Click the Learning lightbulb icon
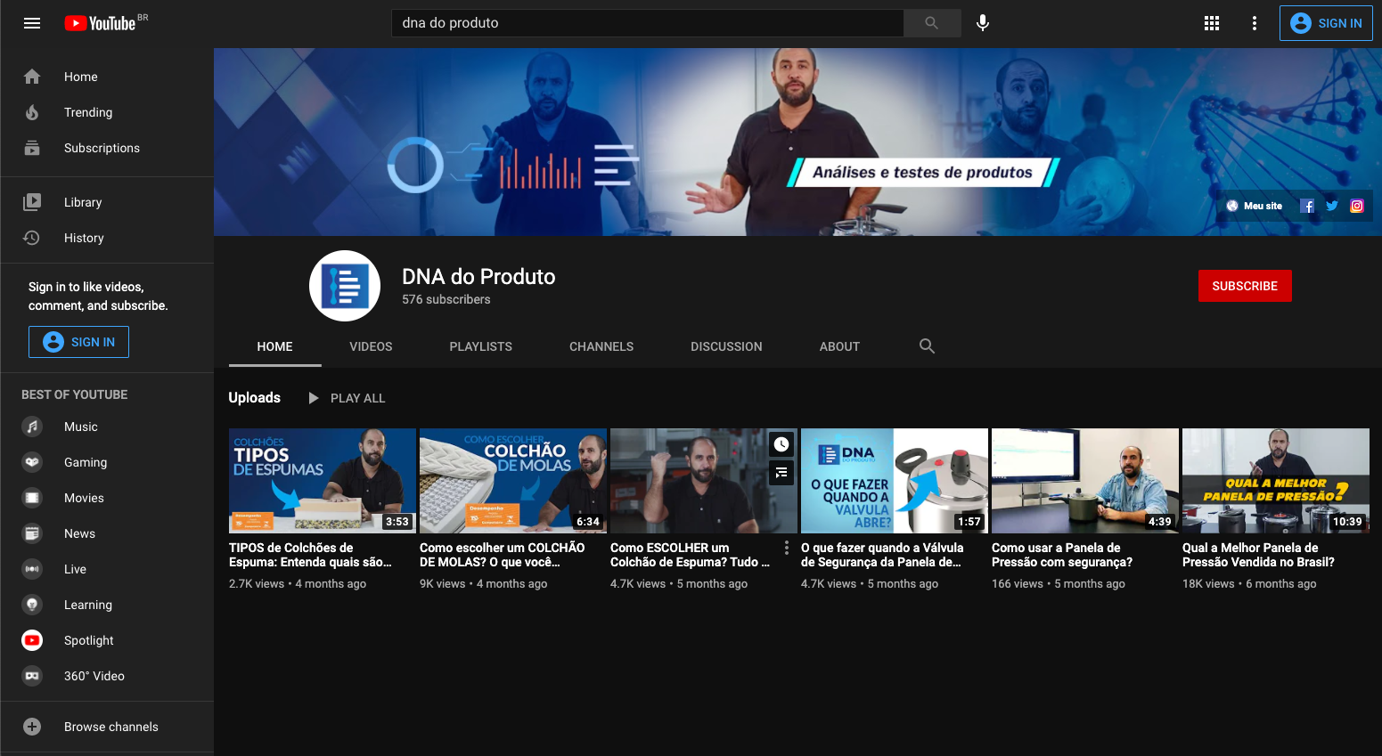The height and width of the screenshot is (756, 1382). tap(32, 605)
